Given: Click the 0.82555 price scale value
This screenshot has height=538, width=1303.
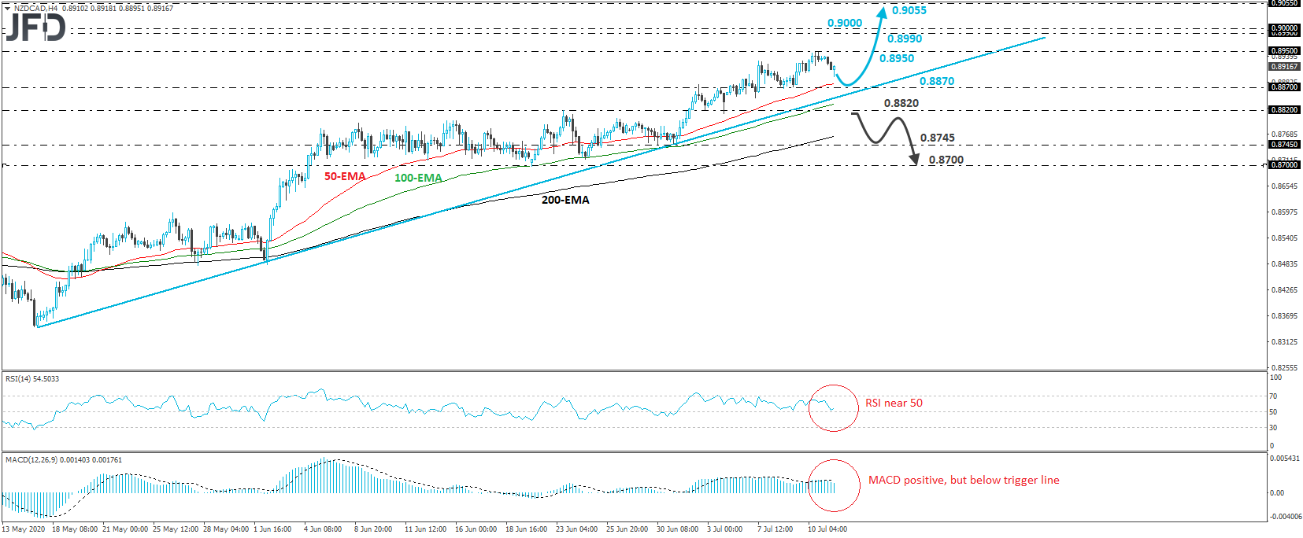Looking at the screenshot, I should pos(1284,368).
